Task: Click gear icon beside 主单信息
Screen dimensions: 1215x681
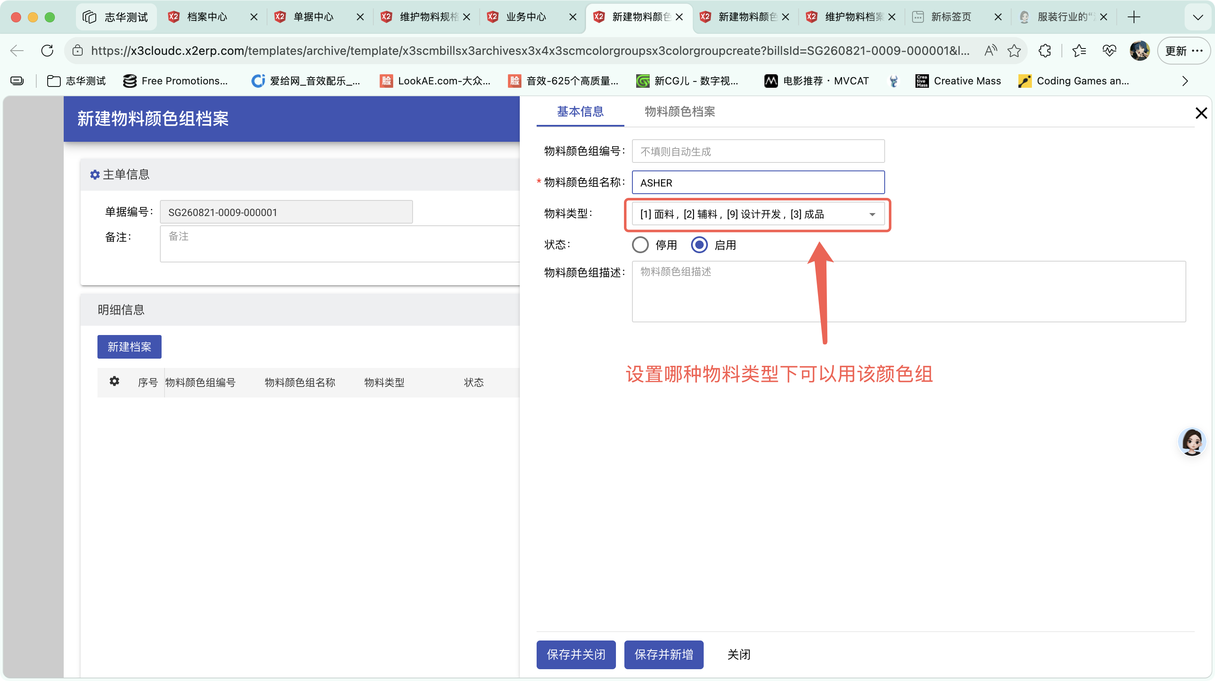Action: click(x=95, y=175)
